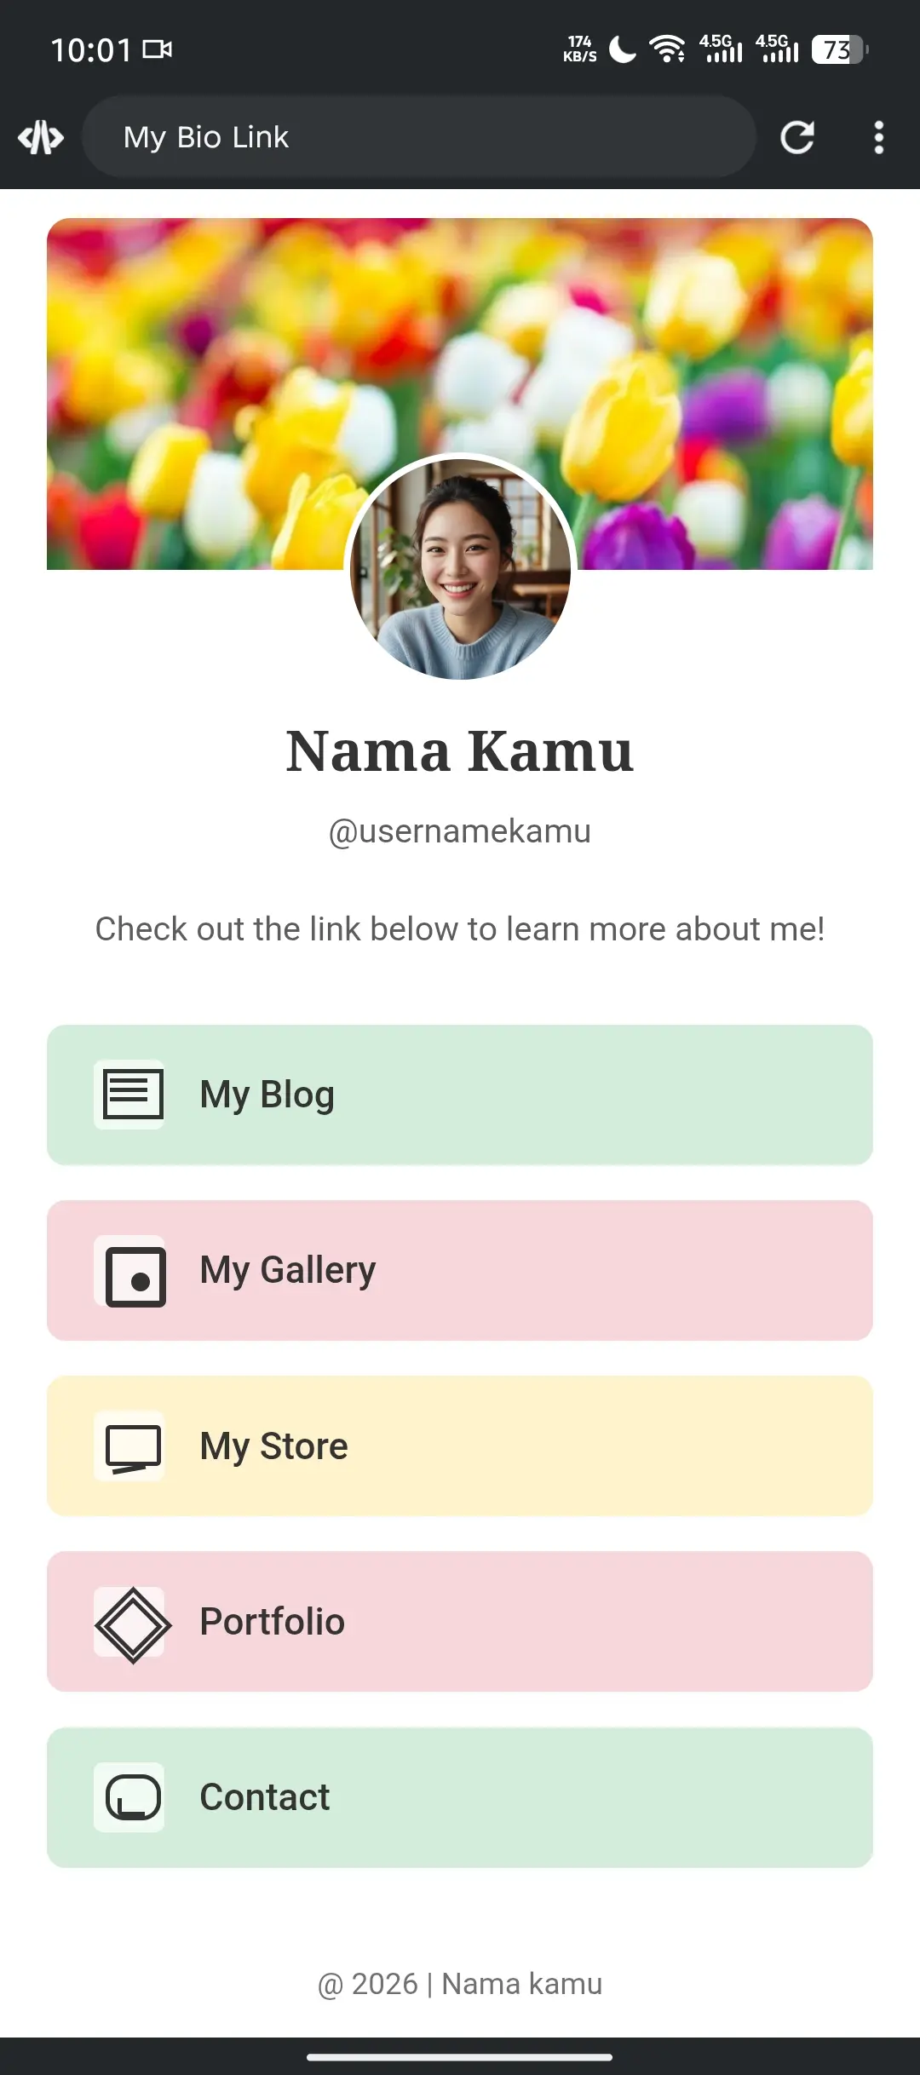Reload the page with the refresh icon
This screenshot has width=920, height=2075.
(797, 137)
